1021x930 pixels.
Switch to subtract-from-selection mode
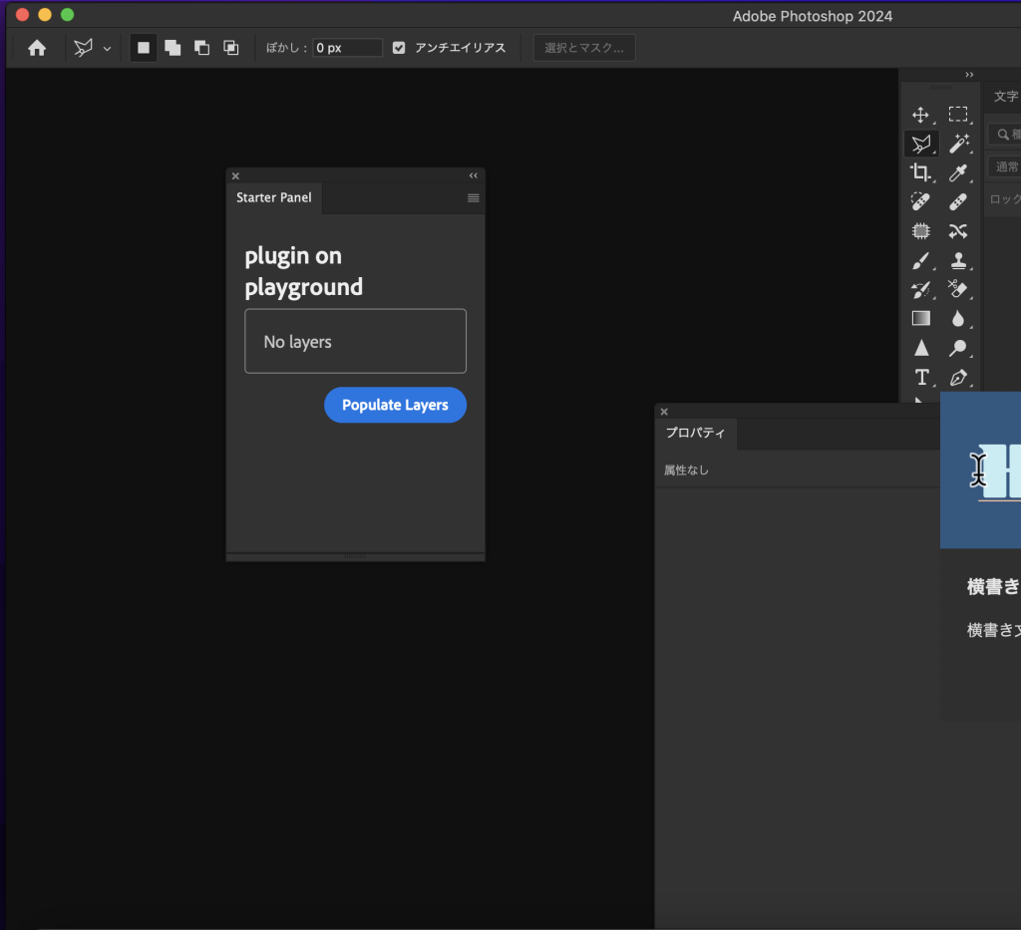point(201,47)
